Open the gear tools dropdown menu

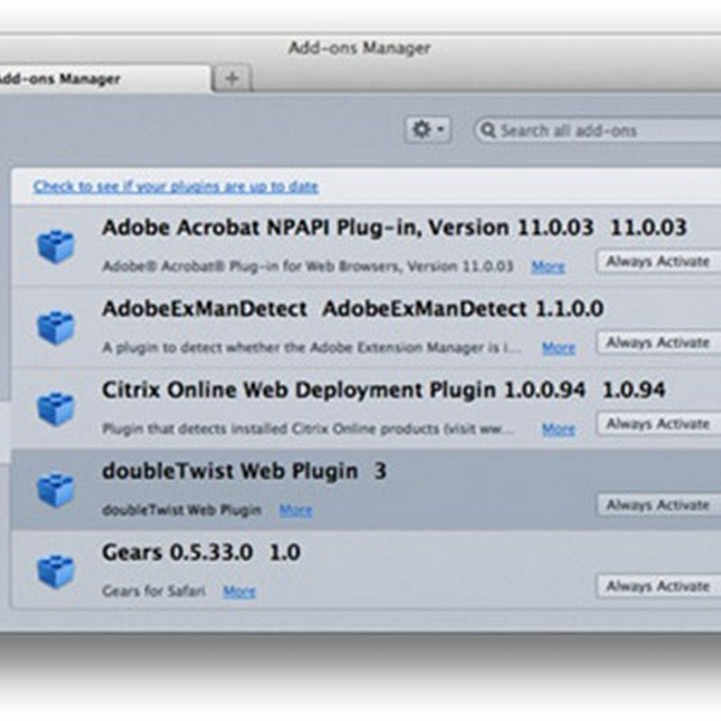click(428, 130)
